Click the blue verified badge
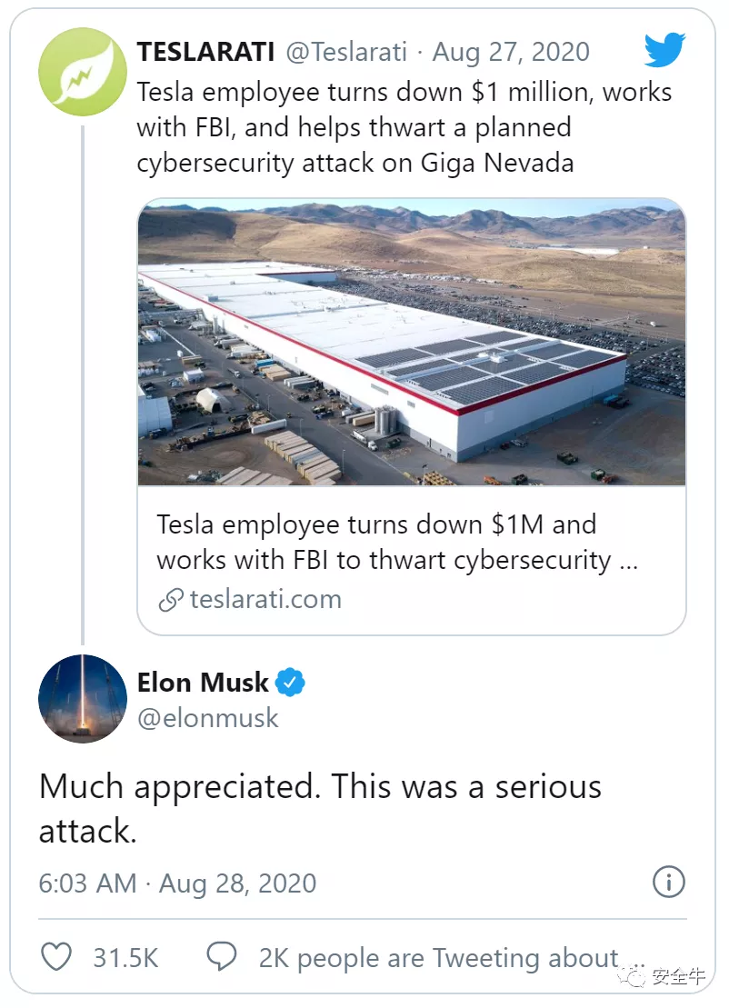Image resolution: width=729 pixels, height=1008 pixels. (x=290, y=682)
